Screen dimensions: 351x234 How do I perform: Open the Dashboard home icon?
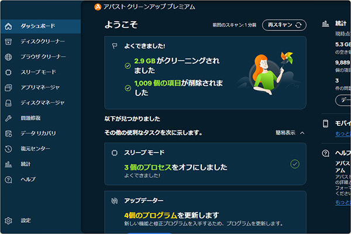[8, 26]
